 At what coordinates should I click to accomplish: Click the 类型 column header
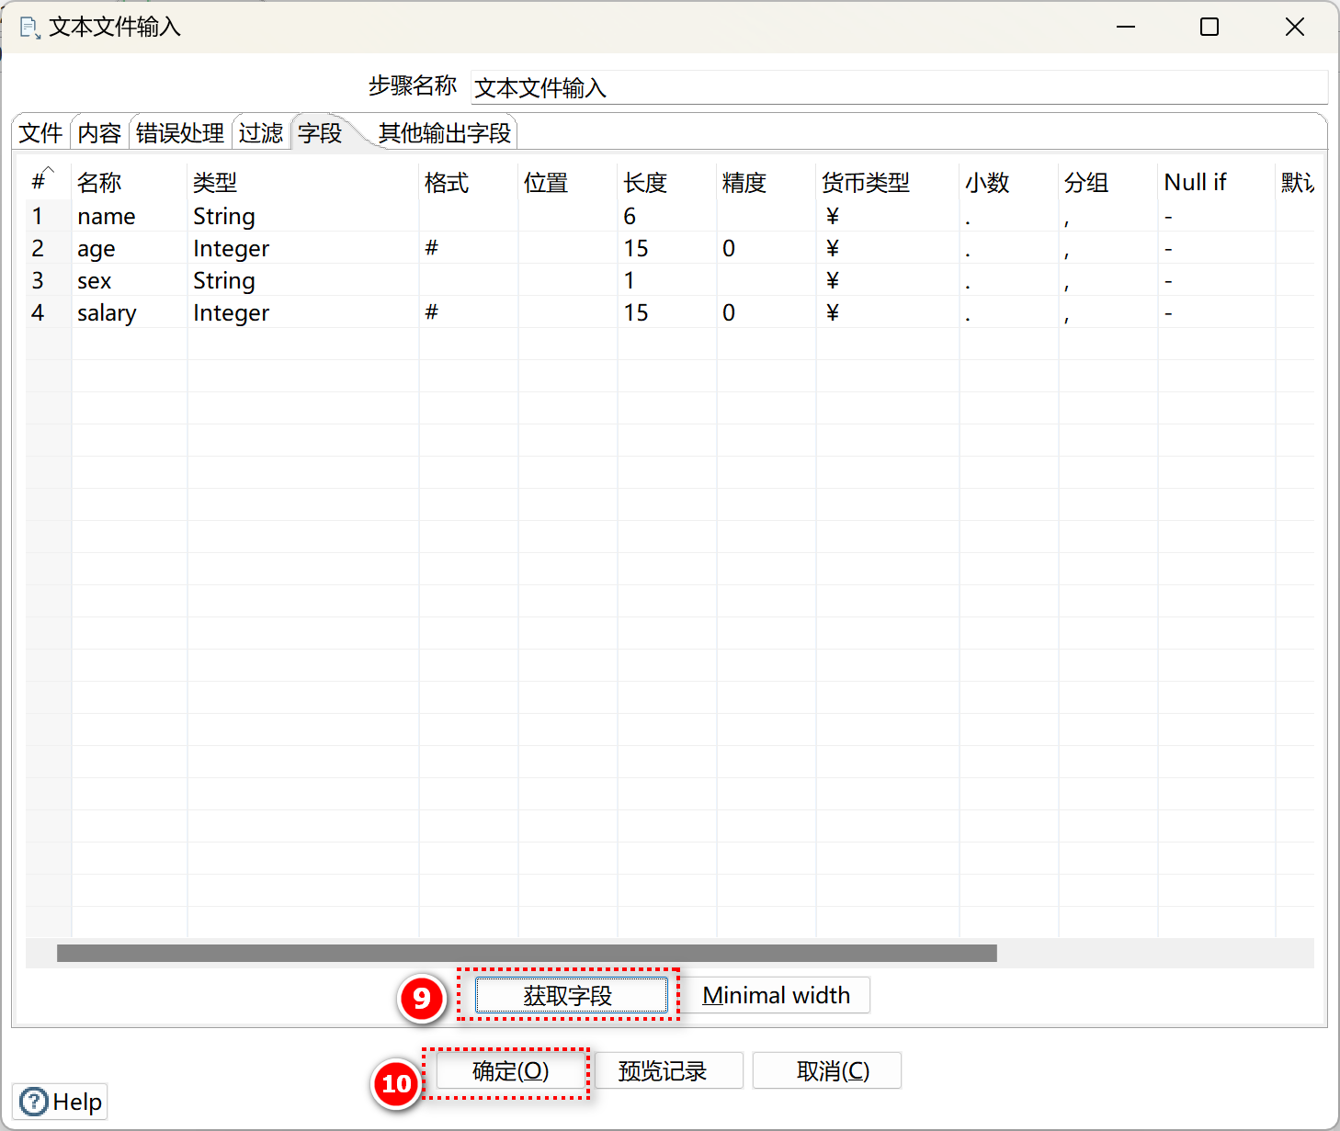point(303,182)
